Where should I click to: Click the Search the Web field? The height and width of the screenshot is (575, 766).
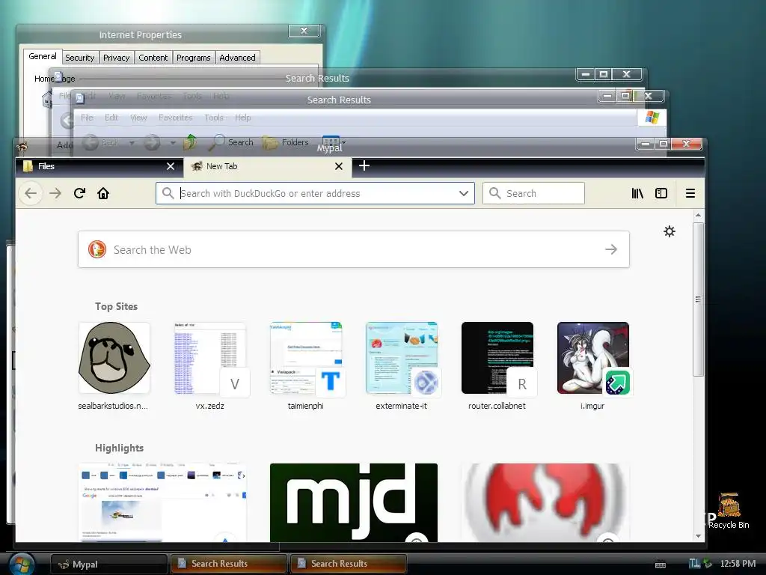(354, 249)
